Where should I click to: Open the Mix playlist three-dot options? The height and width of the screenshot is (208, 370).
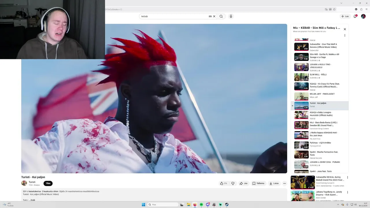point(345,36)
